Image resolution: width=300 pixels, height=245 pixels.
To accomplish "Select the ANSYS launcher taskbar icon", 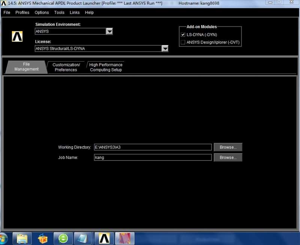I will point(104,239).
